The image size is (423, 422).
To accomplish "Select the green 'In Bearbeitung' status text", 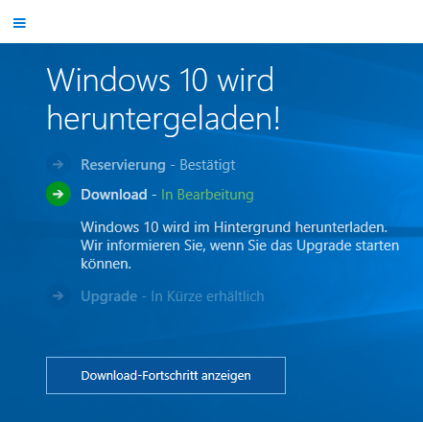I will click(x=207, y=195).
